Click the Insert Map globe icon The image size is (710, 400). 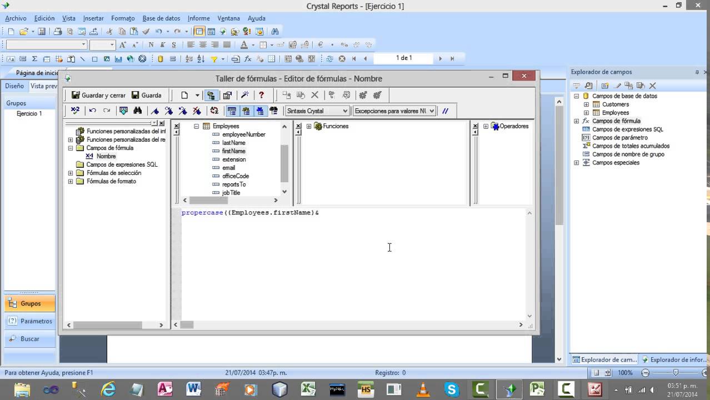click(x=131, y=59)
